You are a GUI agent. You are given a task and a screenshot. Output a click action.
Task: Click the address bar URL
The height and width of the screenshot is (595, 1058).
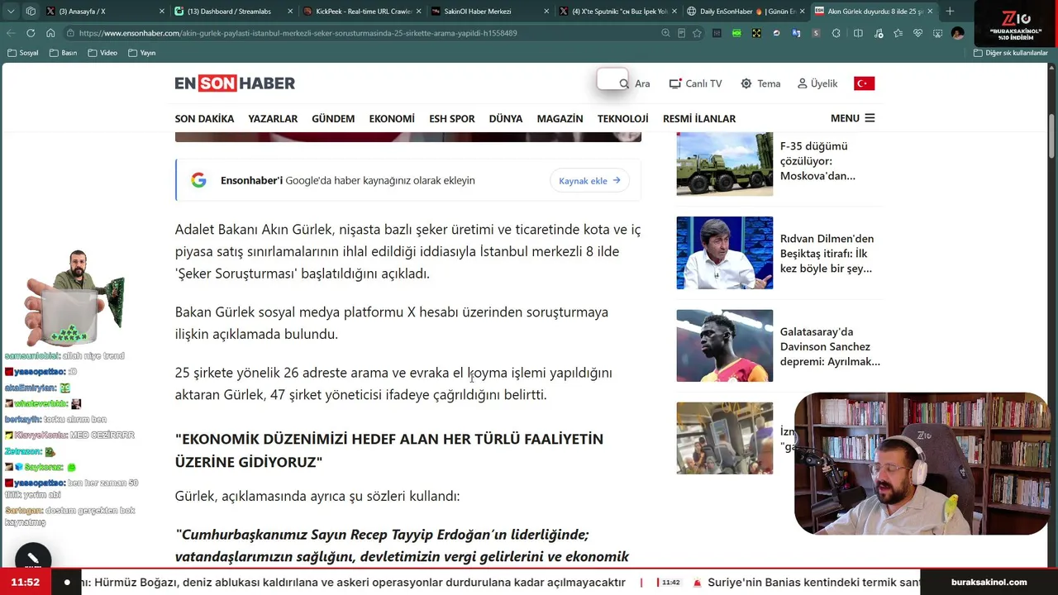[298, 33]
